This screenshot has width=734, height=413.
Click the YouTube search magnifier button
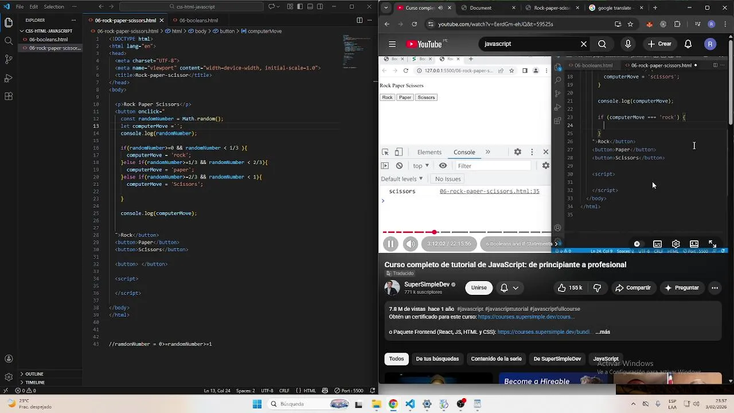602,44
